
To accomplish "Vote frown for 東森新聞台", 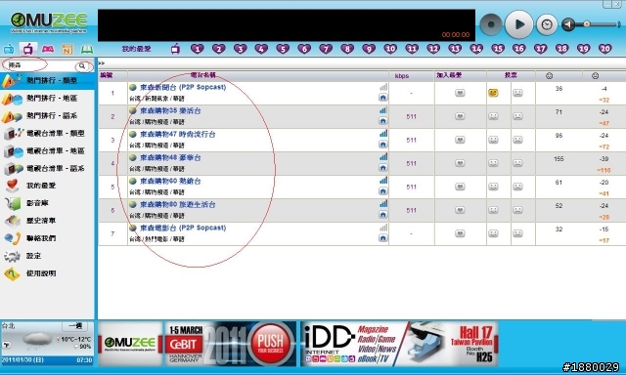I will click(x=517, y=93).
